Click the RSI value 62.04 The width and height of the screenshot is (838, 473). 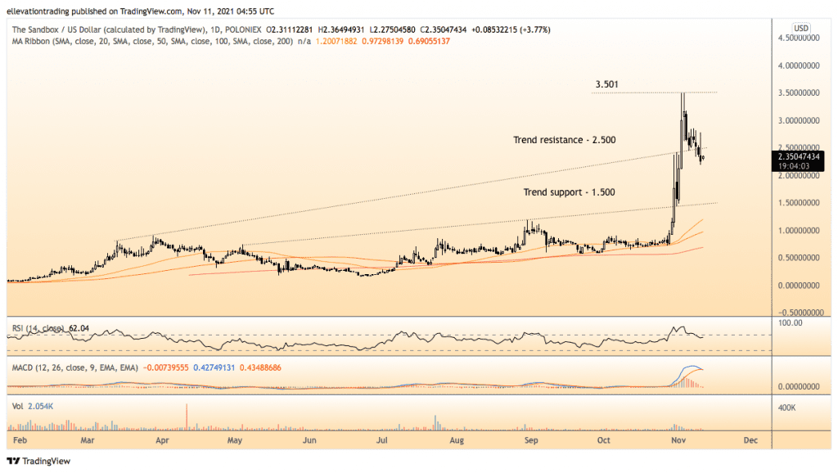click(x=79, y=328)
